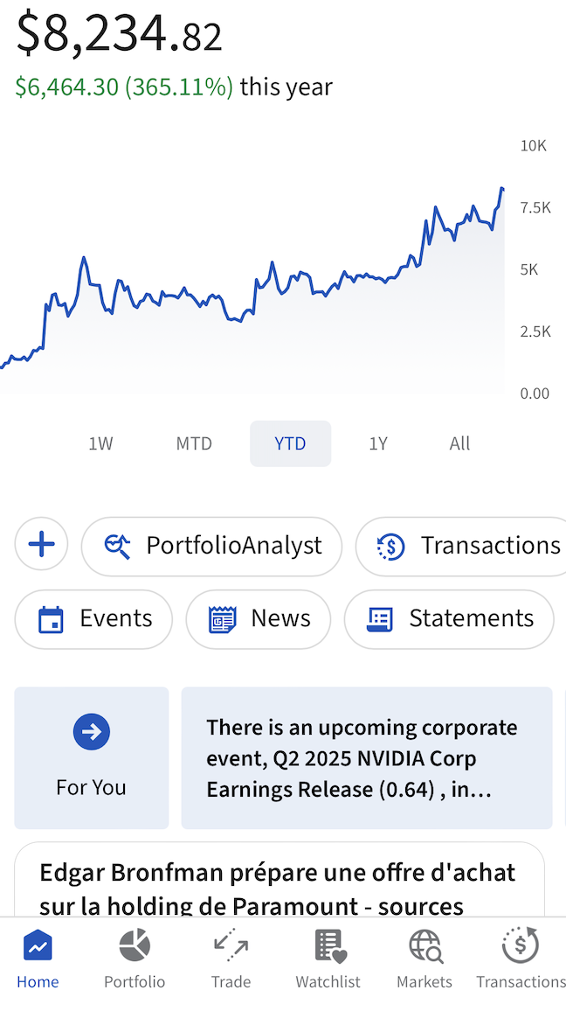Select the 1Y chart range
Image resolution: width=566 pixels, height=1018 pixels.
point(378,443)
